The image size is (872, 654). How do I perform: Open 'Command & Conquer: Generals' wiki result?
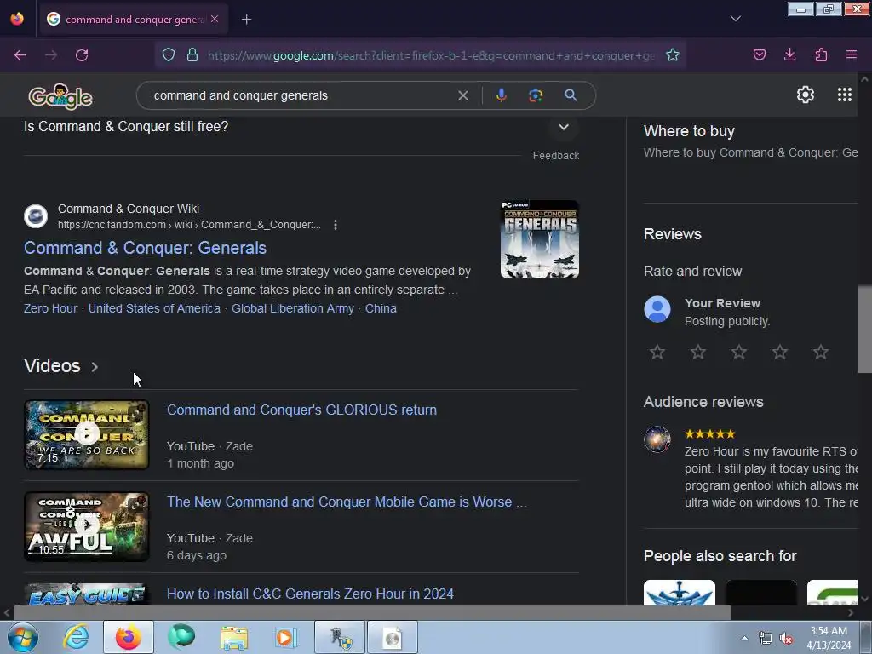[x=145, y=248]
